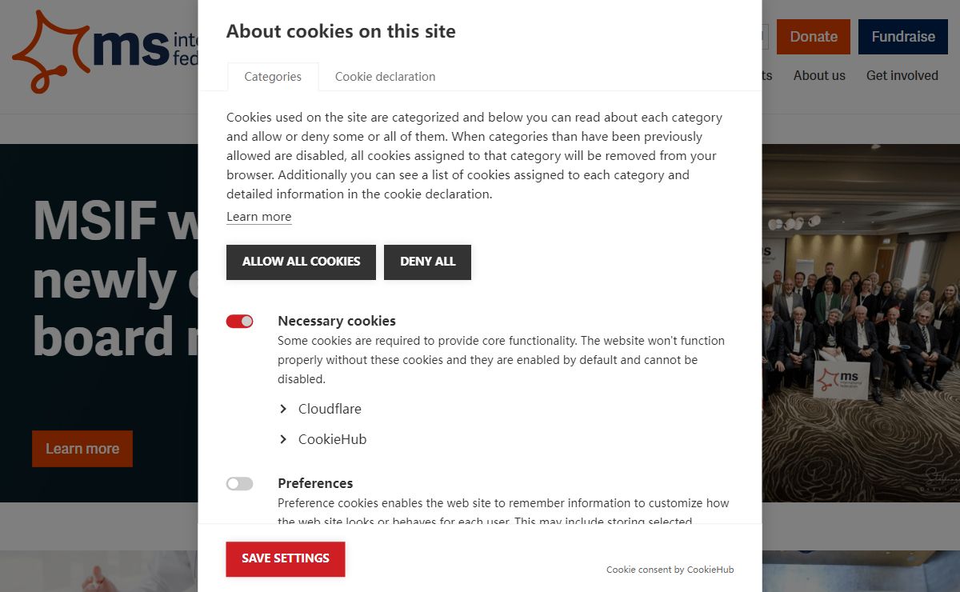The image size is (960, 592).
Task: Expand the Cloudflare chevron arrow
Action: pos(283,409)
